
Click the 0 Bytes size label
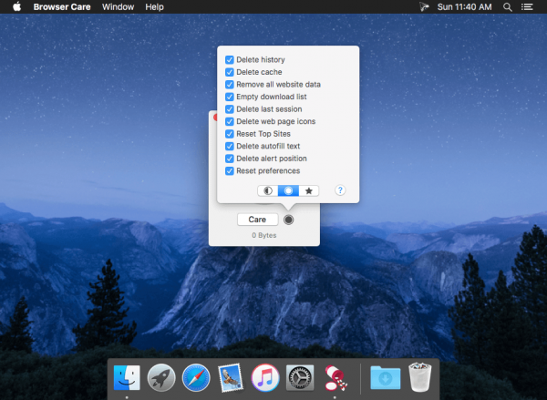tap(264, 235)
